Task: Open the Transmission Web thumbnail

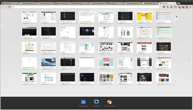Action: (x=164, y=32)
